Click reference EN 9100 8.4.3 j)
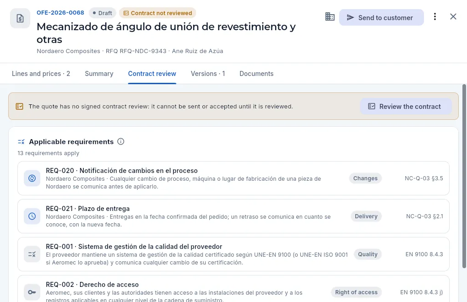Screen dimensions: 467x302 point(421,292)
